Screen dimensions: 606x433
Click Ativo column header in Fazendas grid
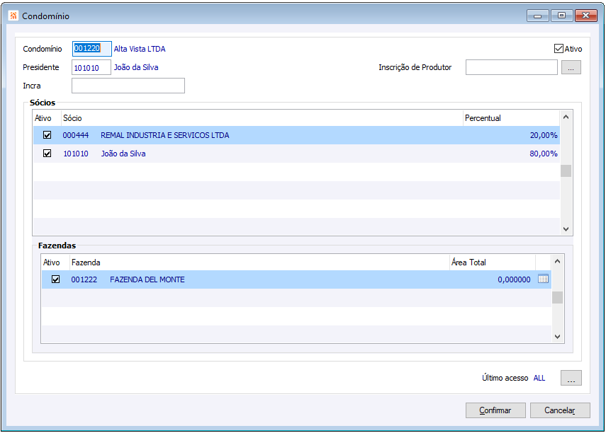pos(55,262)
